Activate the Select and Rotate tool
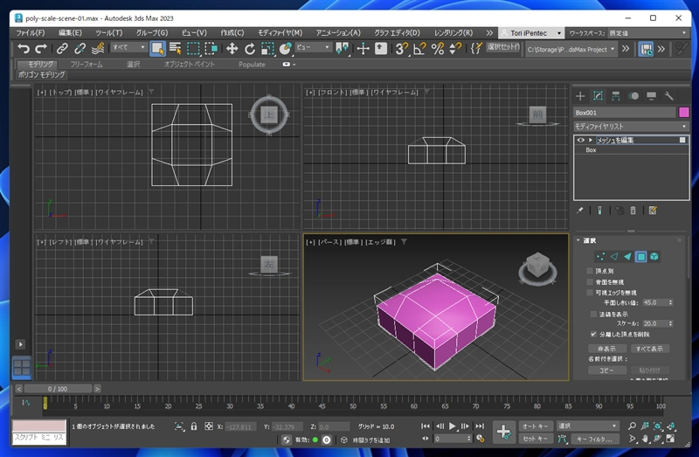This screenshot has width=699, height=457. (x=250, y=48)
